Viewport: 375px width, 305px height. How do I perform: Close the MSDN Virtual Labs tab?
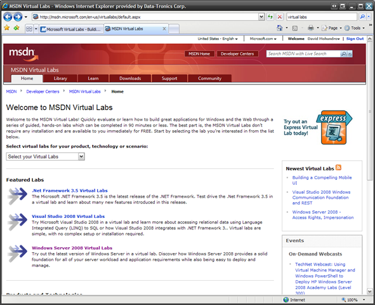164,29
